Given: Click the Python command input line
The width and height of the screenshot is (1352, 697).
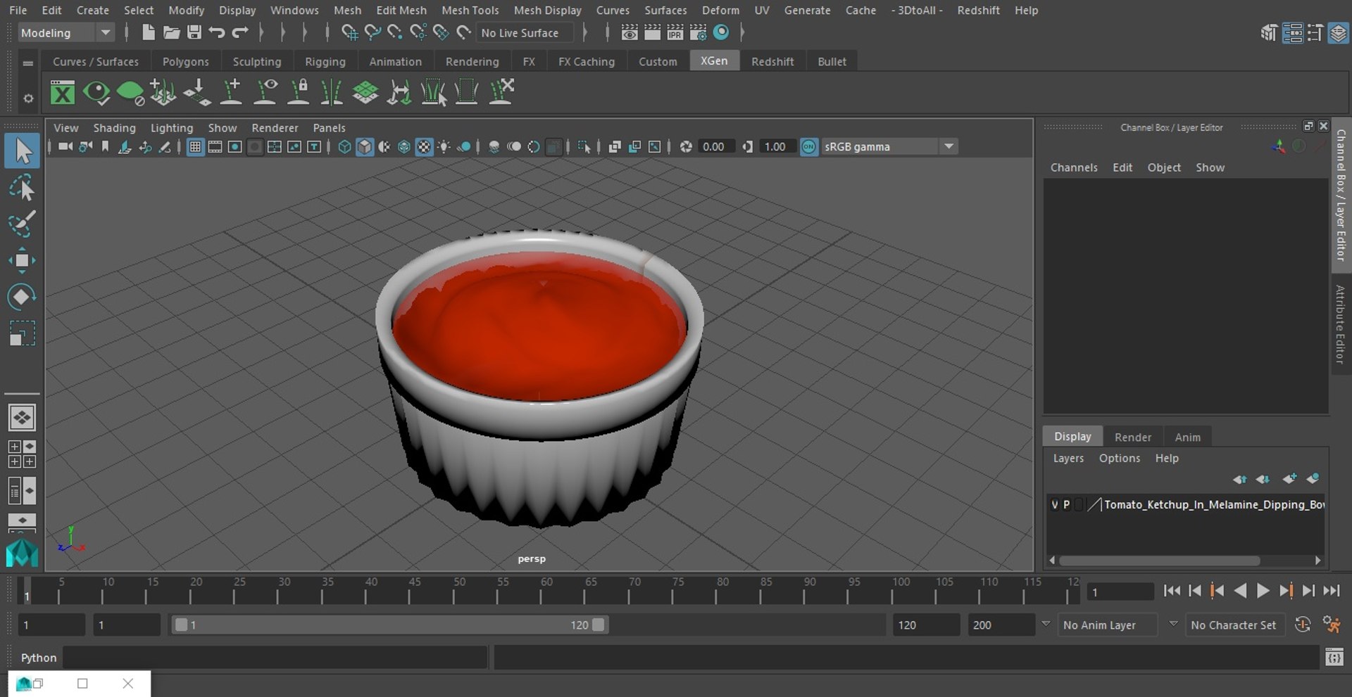Looking at the screenshot, I should pos(275,658).
